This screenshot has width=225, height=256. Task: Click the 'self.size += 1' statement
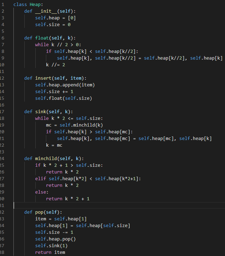pos(54,92)
